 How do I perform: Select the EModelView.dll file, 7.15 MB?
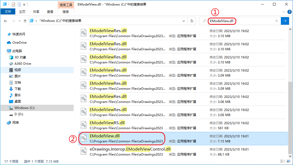coord(183,139)
